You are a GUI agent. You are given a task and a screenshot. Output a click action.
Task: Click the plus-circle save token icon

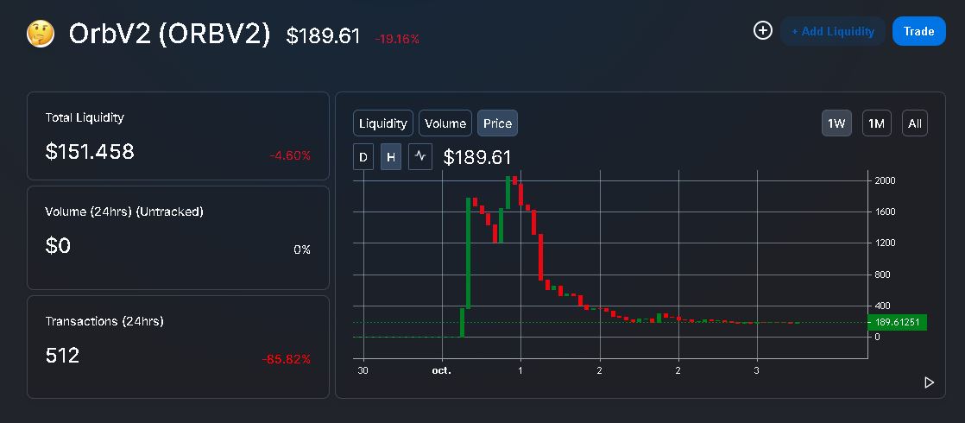[x=762, y=30]
